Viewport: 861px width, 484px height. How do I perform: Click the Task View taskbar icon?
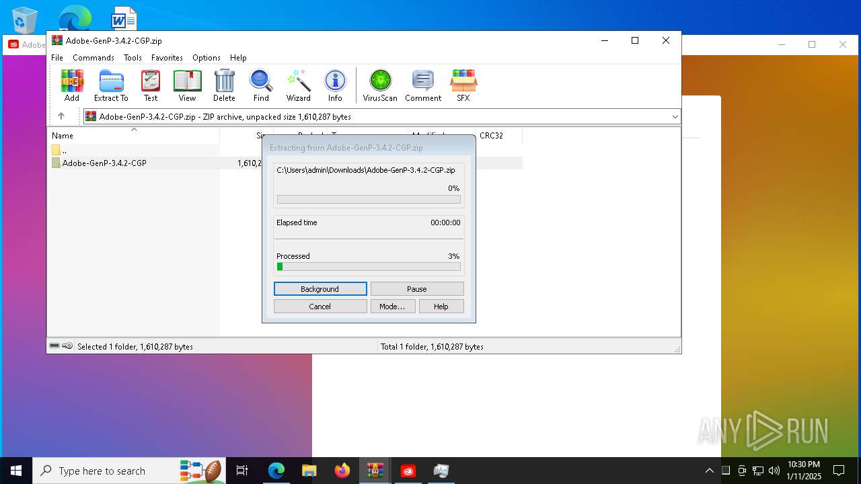[242, 471]
